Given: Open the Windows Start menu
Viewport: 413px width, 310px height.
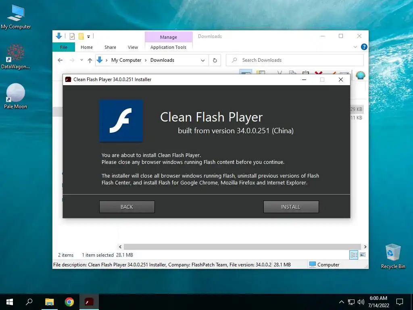Looking at the screenshot, I should pyautogui.click(x=10, y=302).
